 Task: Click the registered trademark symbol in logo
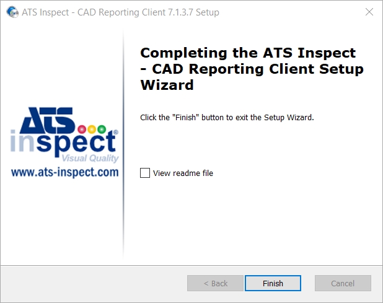(x=116, y=132)
